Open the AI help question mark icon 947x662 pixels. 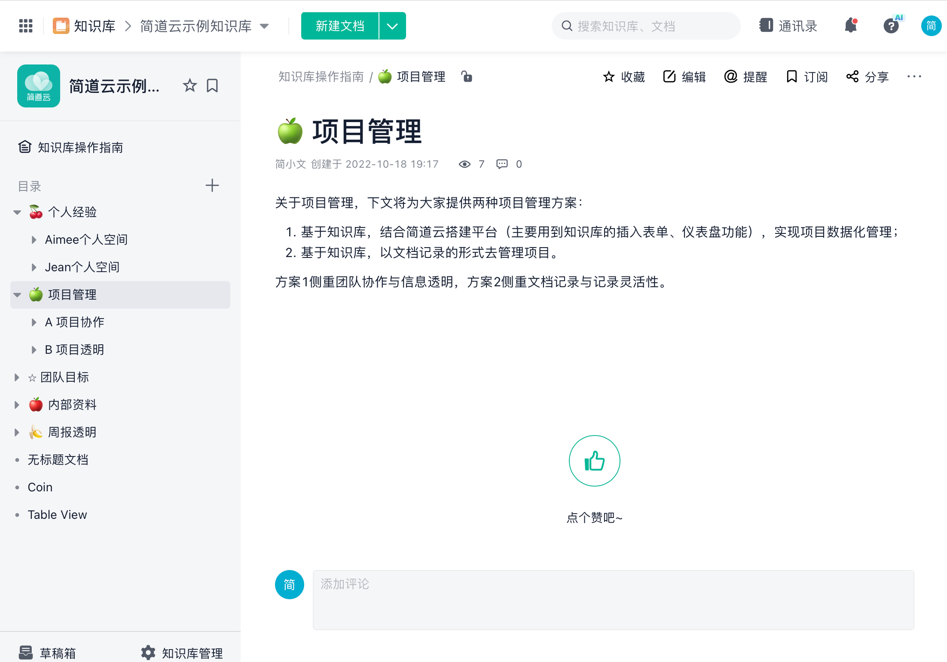pos(891,26)
